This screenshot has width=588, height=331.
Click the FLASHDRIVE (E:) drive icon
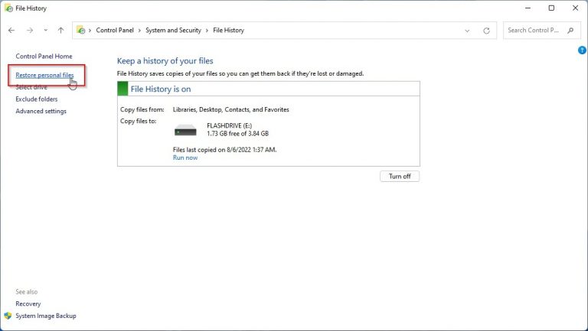185,129
